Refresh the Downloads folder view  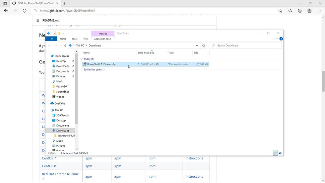204,46
